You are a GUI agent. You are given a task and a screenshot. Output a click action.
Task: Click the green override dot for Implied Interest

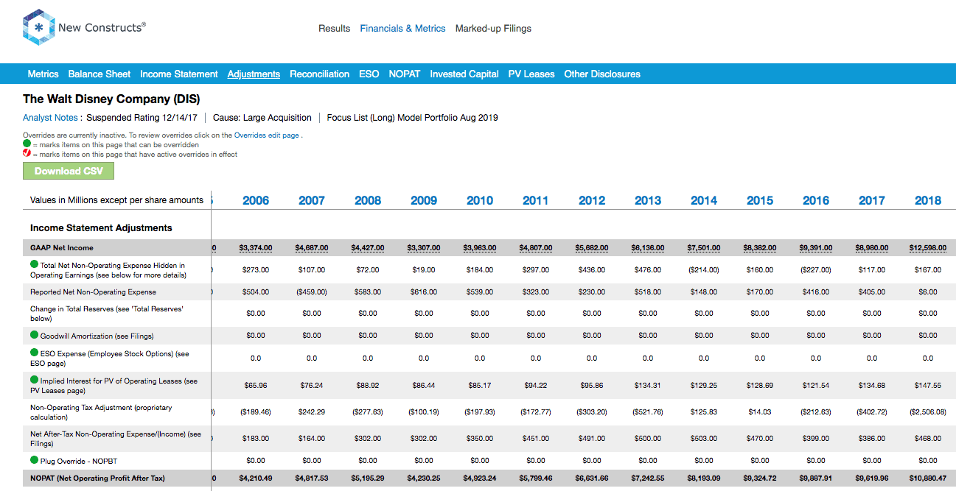(34, 381)
